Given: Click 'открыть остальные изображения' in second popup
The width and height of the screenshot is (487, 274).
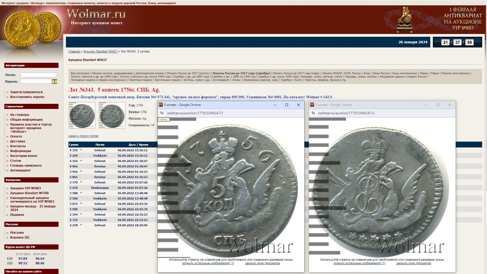Looking at the screenshot, I should tap(359, 263).
